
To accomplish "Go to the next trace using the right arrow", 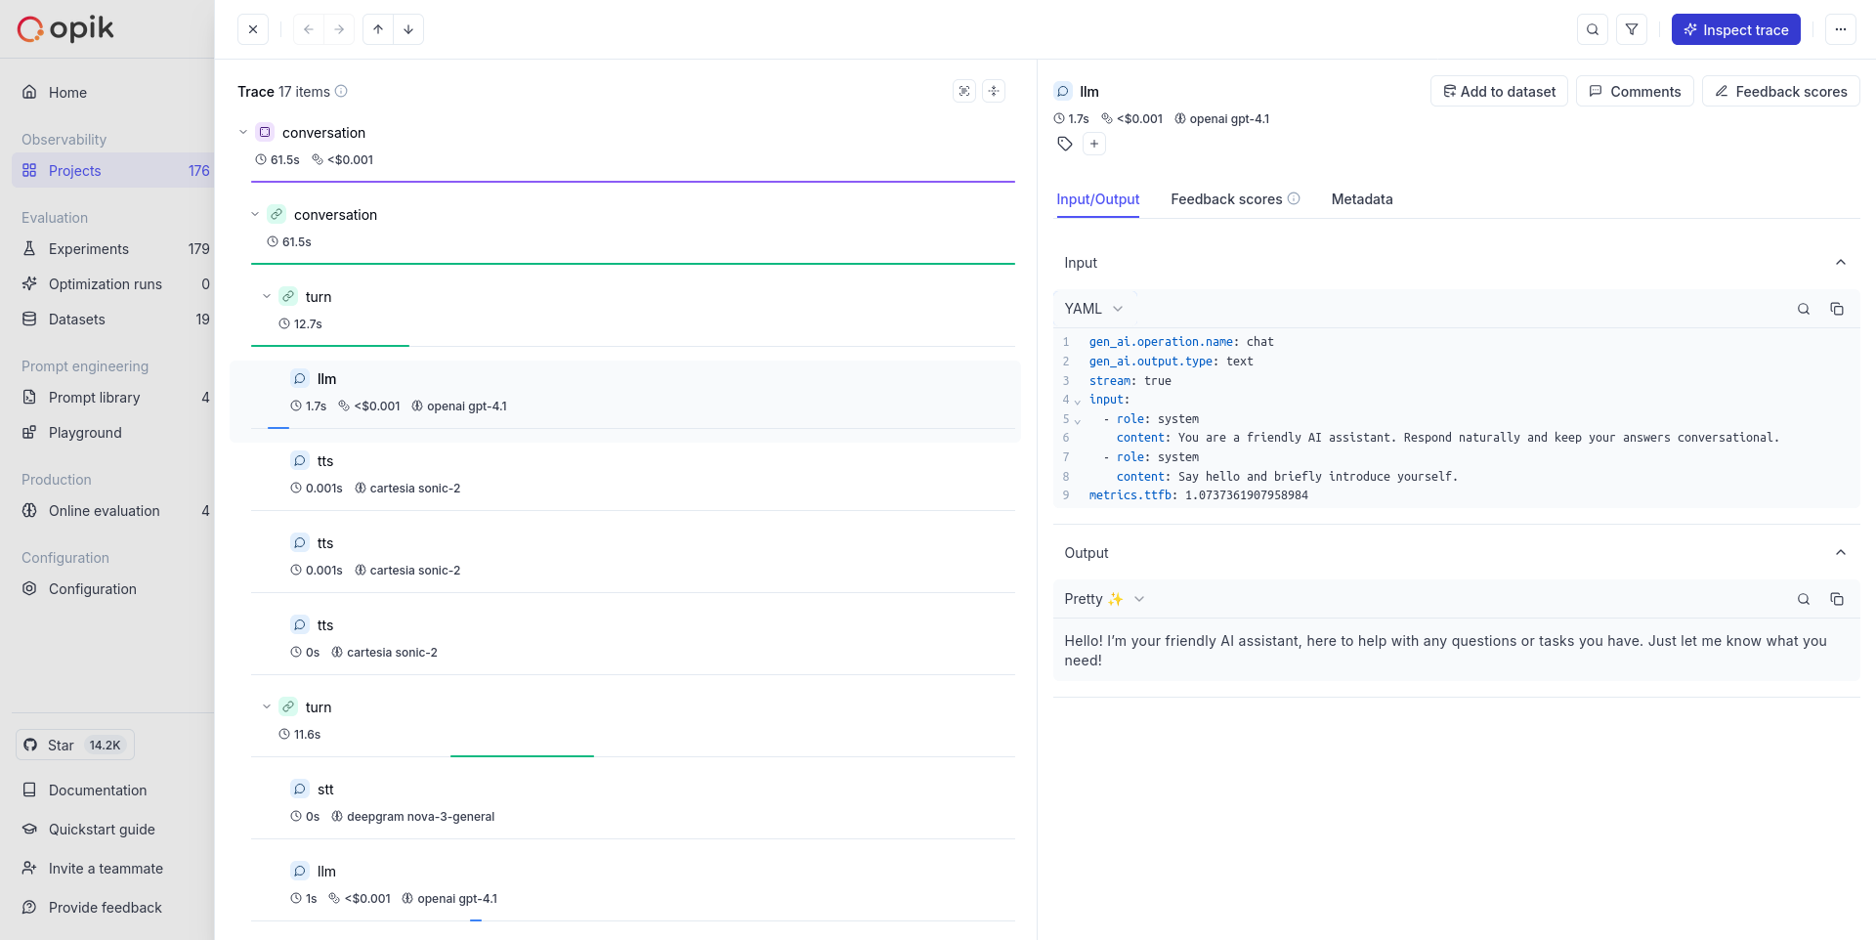I will pos(339,29).
